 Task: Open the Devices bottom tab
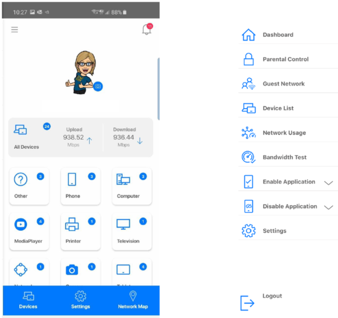click(x=29, y=300)
